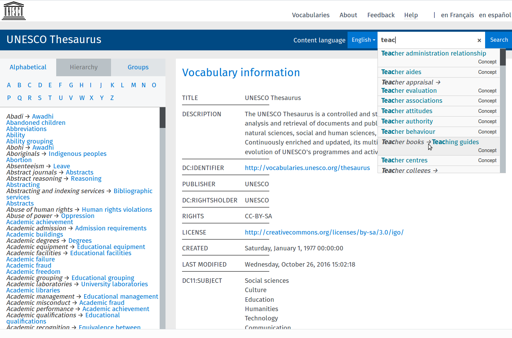The height and width of the screenshot is (338, 512).
Task: Open the 'Academic libraries' concept
Action: click(33, 290)
